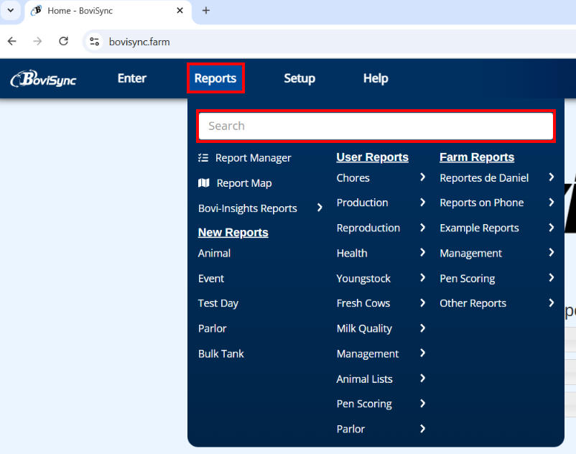Open the Event new report

click(x=211, y=279)
